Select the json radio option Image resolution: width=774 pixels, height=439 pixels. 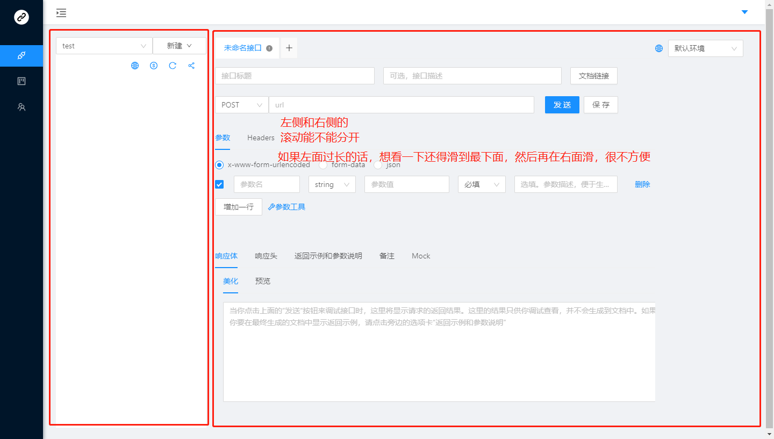(x=378, y=165)
